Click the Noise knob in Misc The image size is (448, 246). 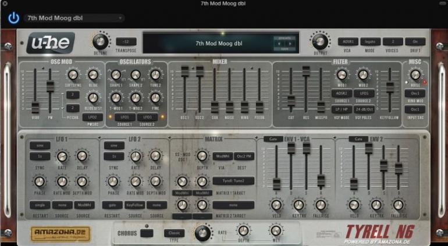(x=415, y=75)
